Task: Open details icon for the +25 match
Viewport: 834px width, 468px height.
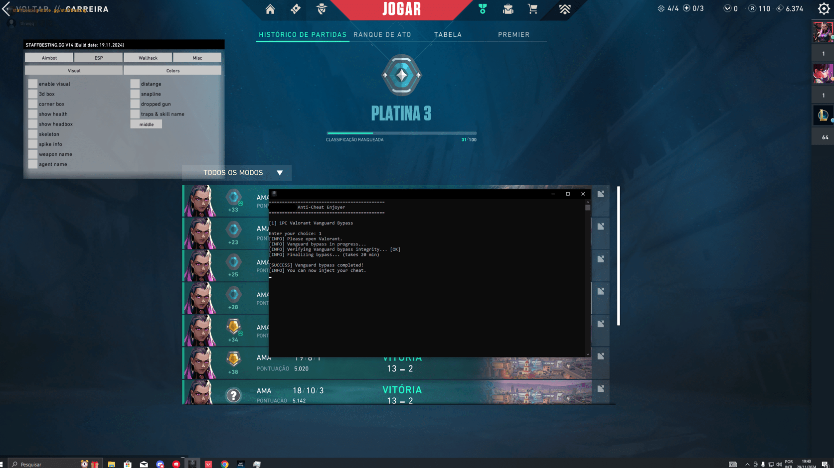Action: pos(601,259)
